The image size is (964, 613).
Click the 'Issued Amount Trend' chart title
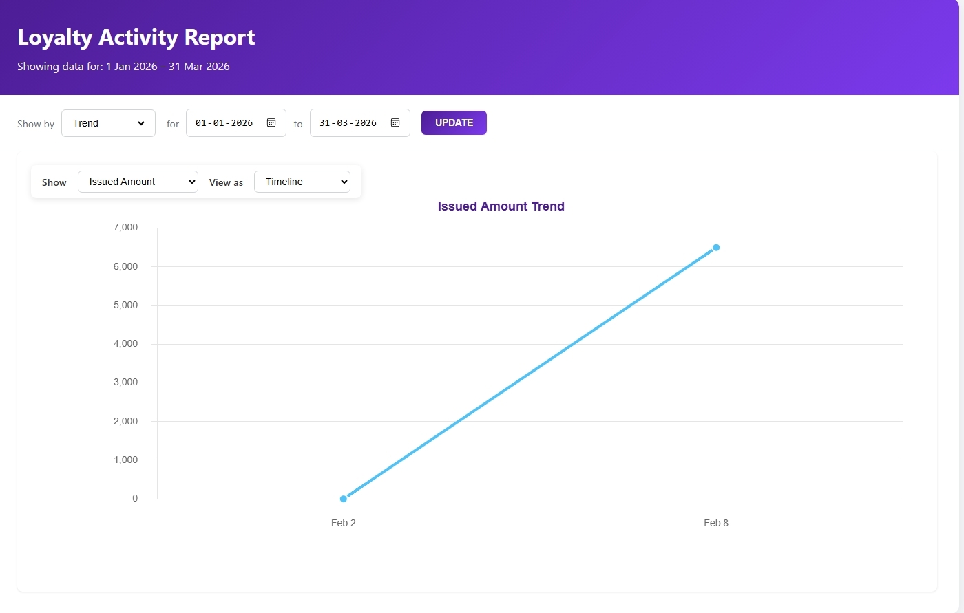pos(501,206)
